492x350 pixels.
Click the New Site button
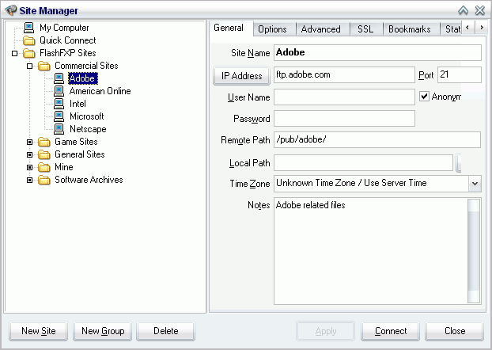pyautogui.click(x=38, y=331)
